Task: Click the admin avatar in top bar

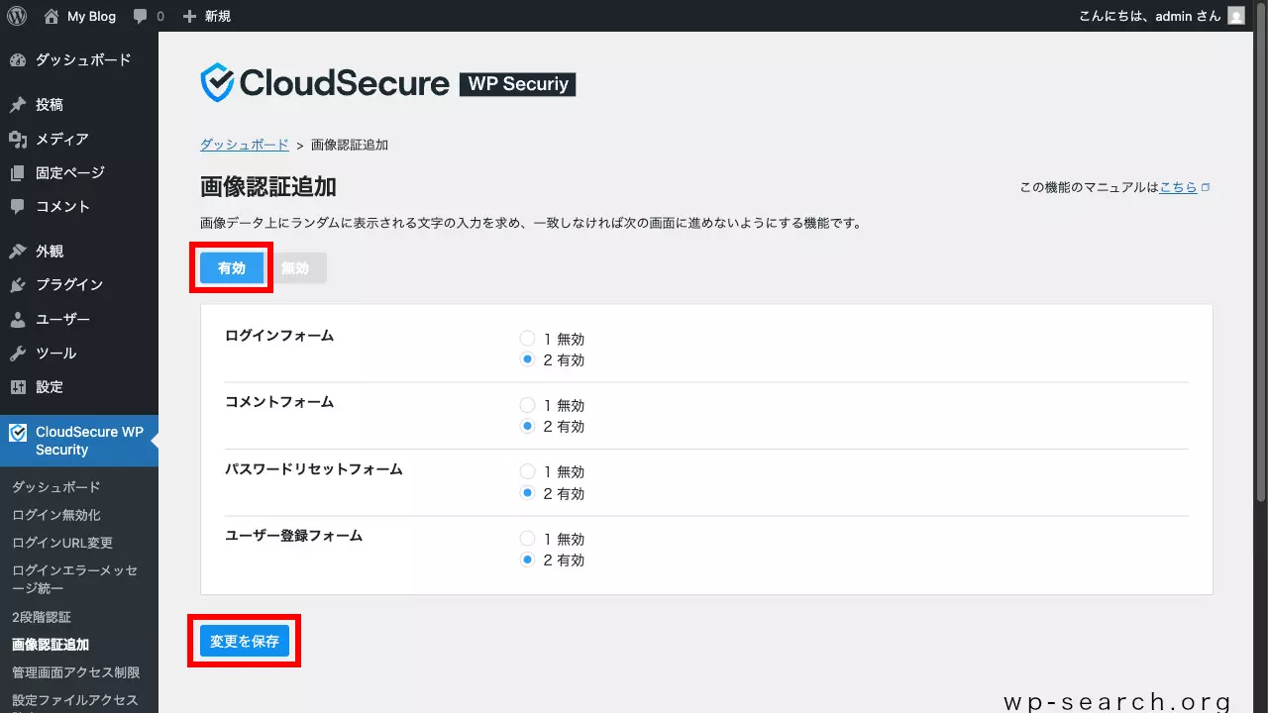Action: click(x=1235, y=16)
